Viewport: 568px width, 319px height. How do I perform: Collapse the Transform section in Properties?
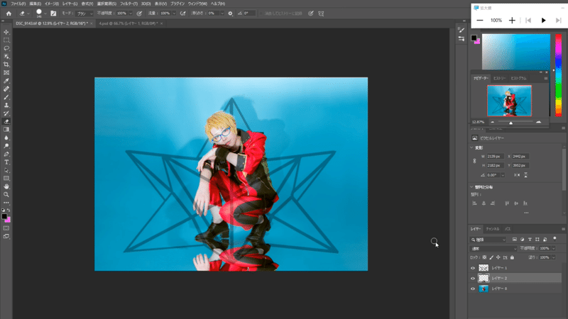point(471,147)
